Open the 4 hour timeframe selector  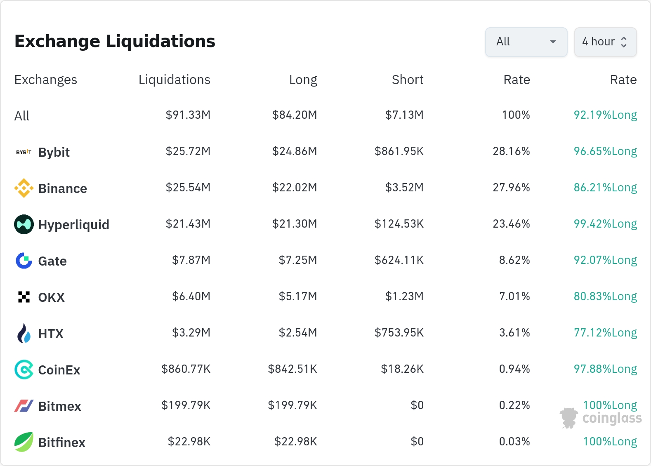[x=605, y=42]
